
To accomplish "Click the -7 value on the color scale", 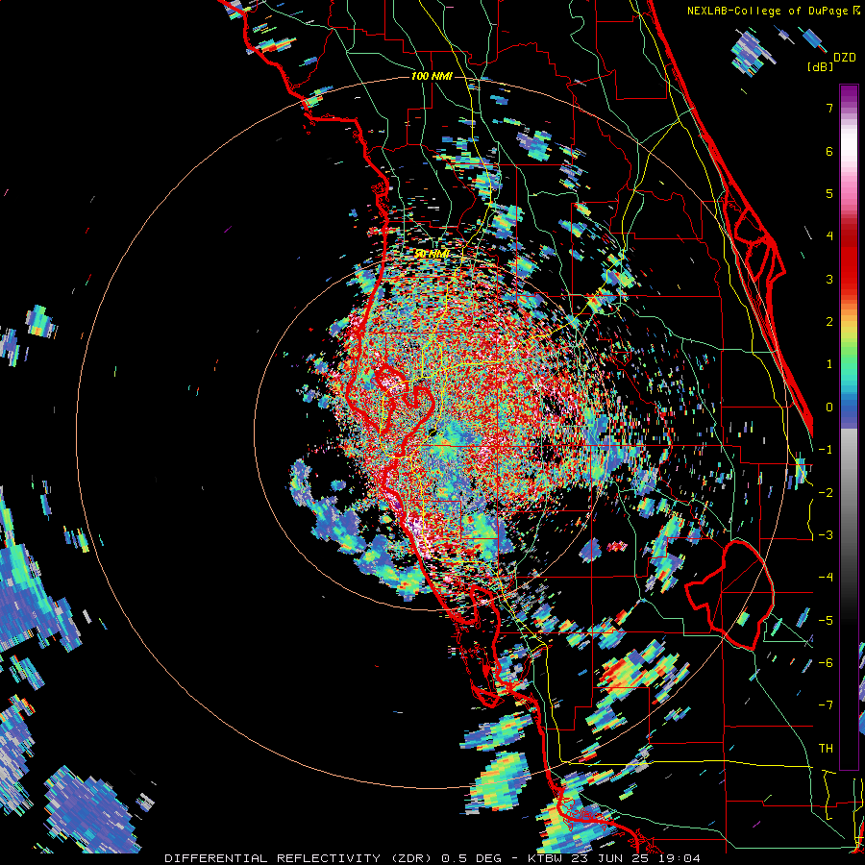I will (x=826, y=705).
